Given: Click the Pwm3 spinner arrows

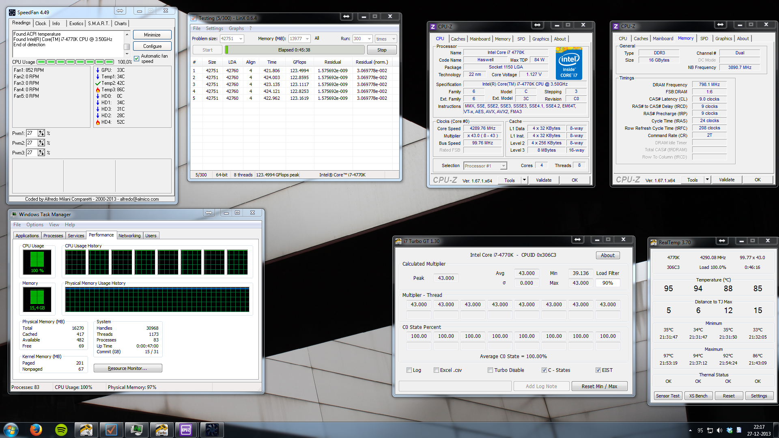Looking at the screenshot, I should coord(41,153).
